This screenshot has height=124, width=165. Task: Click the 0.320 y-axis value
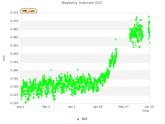(x=14, y=103)
